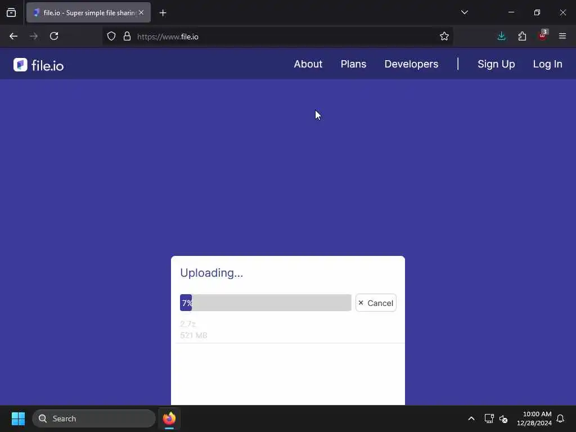This screenshot has height=432, width=576.
Task: Select the file.io browser tab
Action: (88, 13)
